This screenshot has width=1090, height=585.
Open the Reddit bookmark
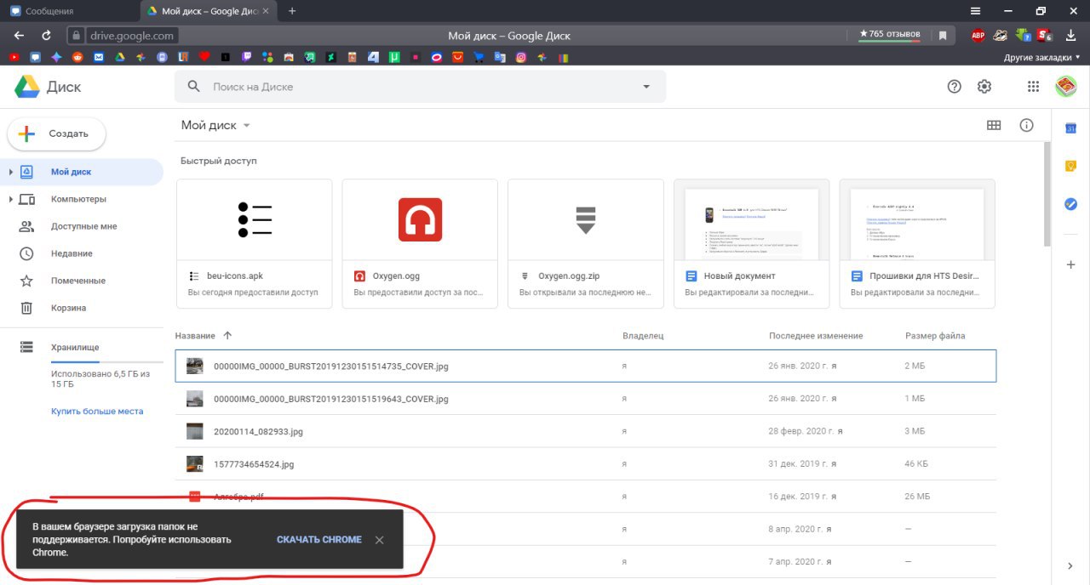[x=77, y=57]
